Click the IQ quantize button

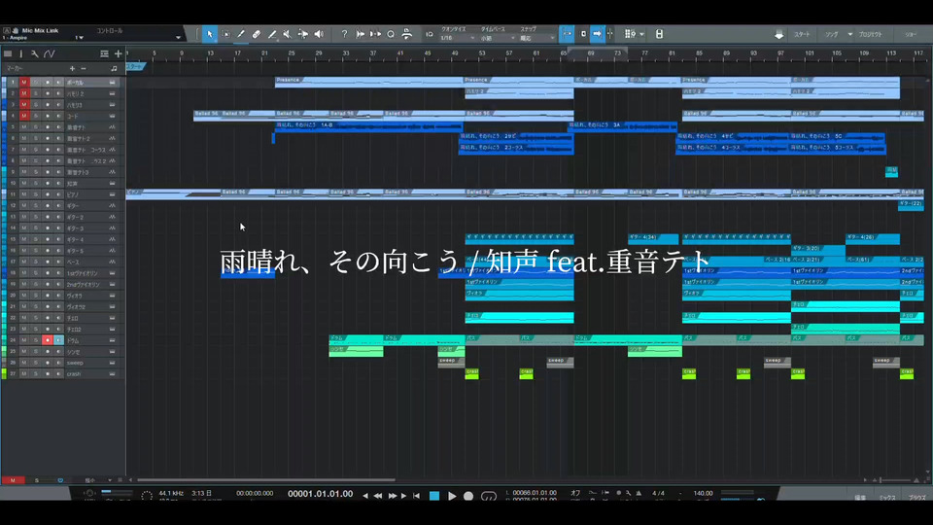tap(429, 35)
